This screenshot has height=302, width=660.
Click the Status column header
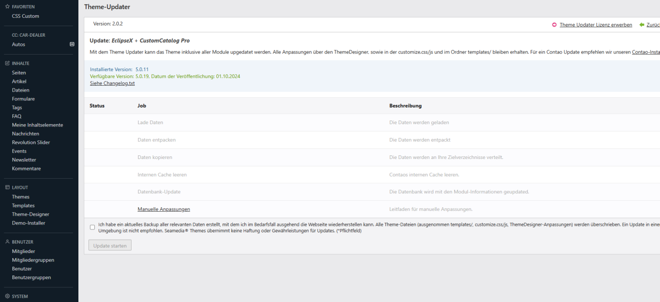(97, 106)
